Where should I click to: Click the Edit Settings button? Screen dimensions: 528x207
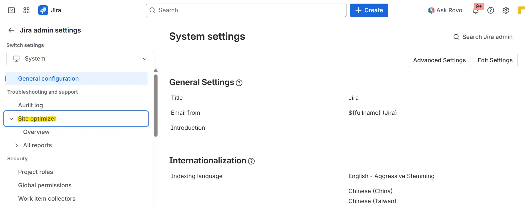(495, 60)
